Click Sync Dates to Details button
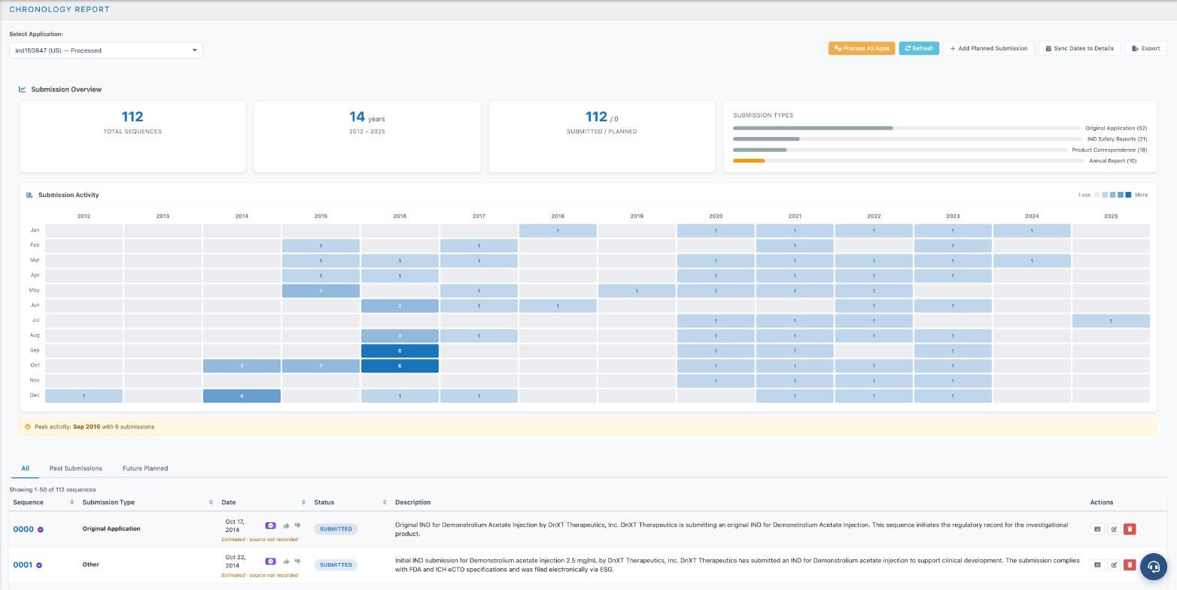 point(1080,48)
